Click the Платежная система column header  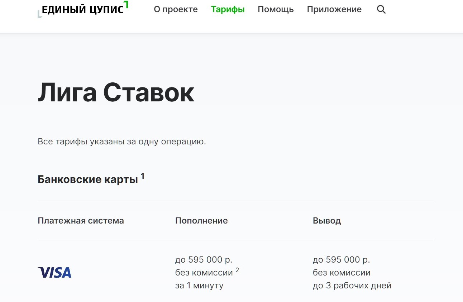click(x=81, y=221)
